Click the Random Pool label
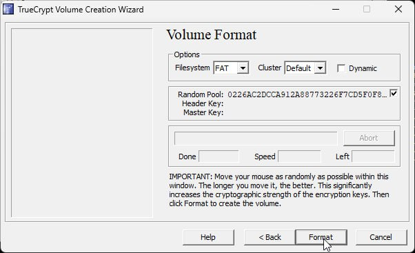The width and height of the screenshot is (415, 253). coord(201,94)
